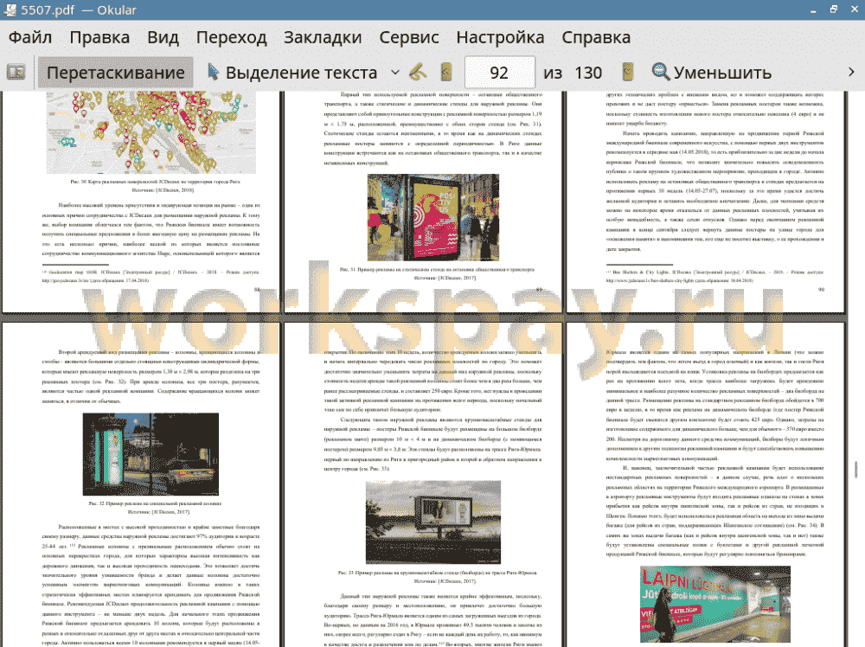This screenshot has width=865, height=647.
Task: Click the total page count 130
Action: [x=588, y=73]
